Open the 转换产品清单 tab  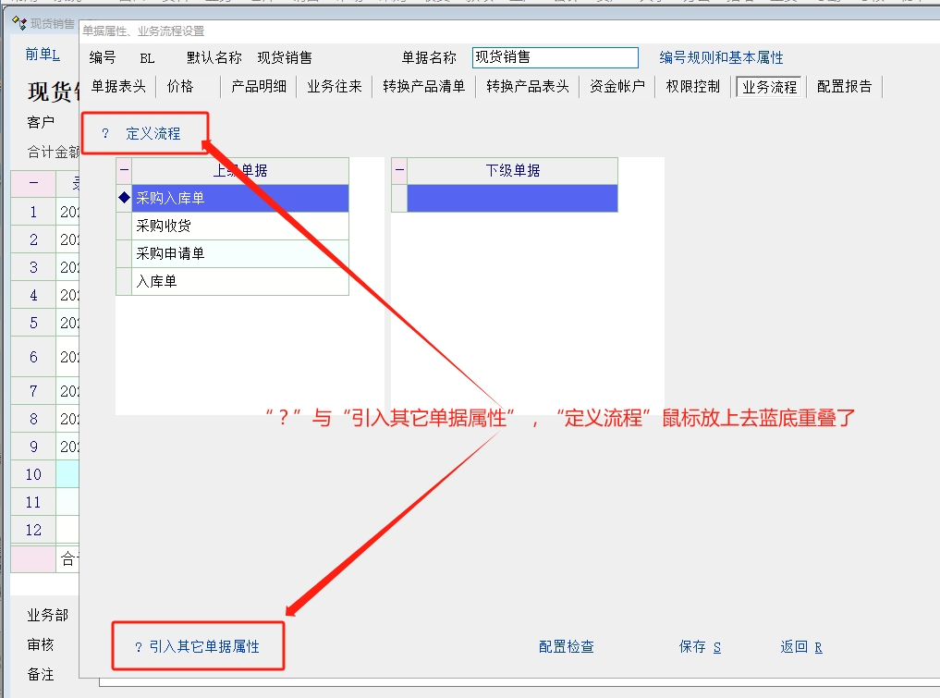pyautogui.click(x=424, y=87)
